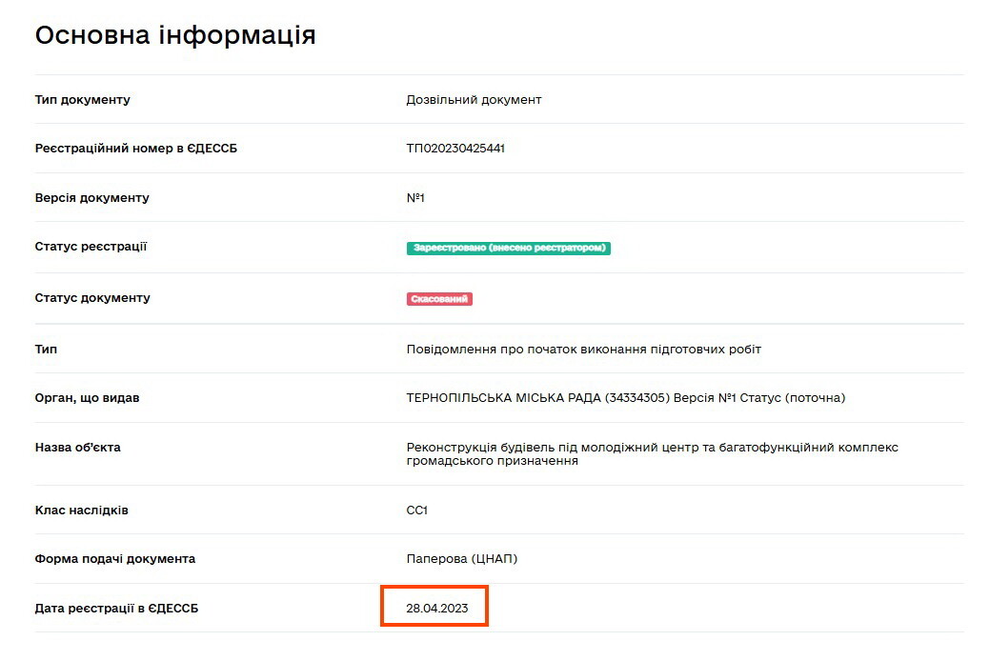Click the Дата реєстрації в ЄДЕССБ label
Image resolution: width=990 pixels, height=661 pixels.
116,608
